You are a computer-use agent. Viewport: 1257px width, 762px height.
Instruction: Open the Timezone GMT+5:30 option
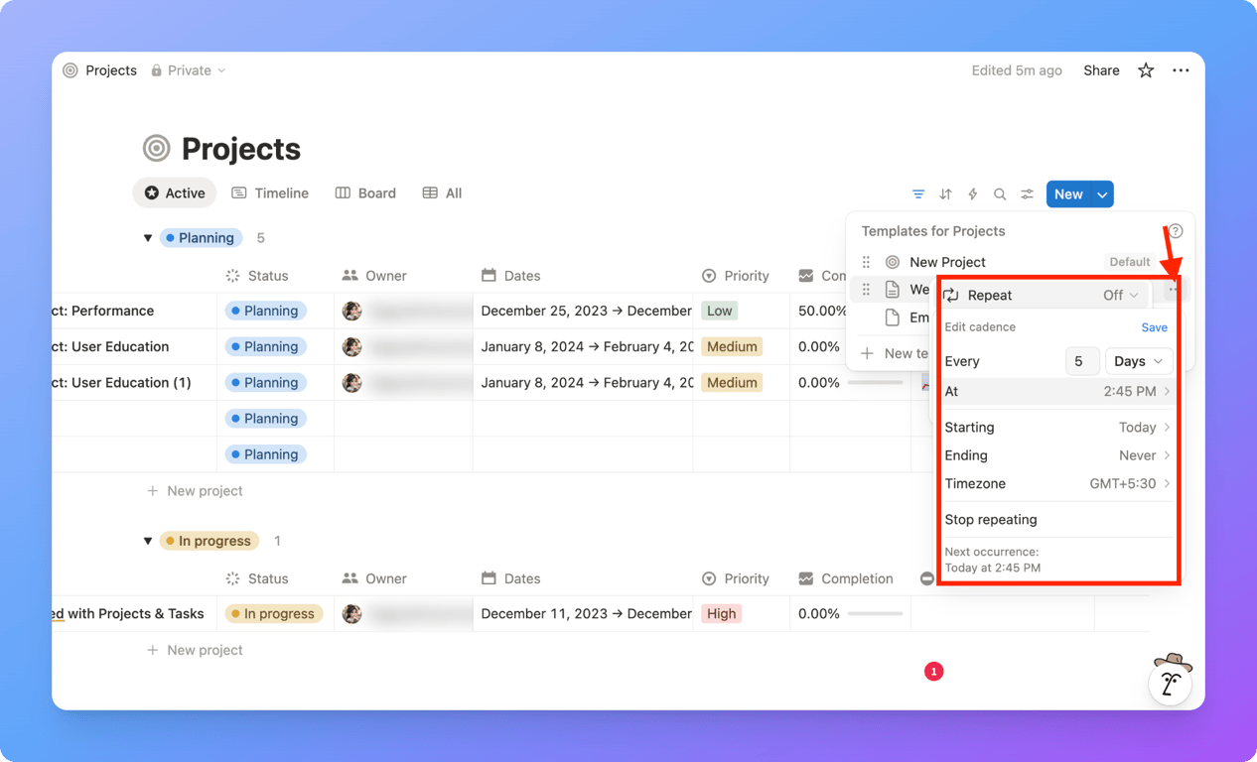coord(1056,484)
